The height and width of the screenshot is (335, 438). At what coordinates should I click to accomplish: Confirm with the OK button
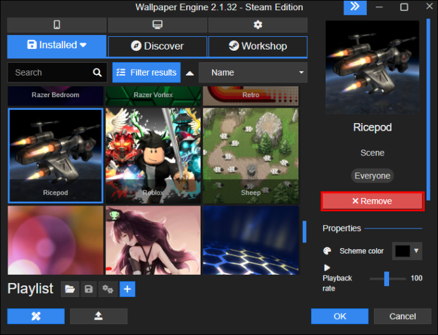pyautogui.click(x=340, y=317)
